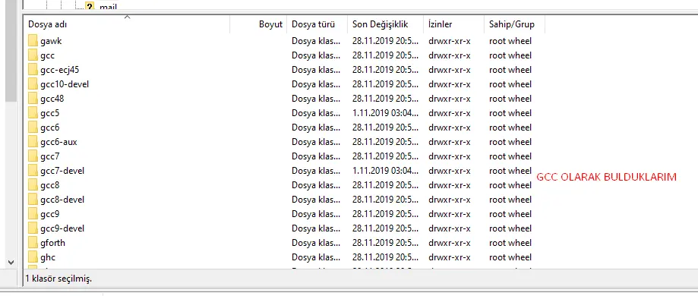698x296 pixels.
Task: Click the gcc9-devel folder icon
Action: point(33,228)
